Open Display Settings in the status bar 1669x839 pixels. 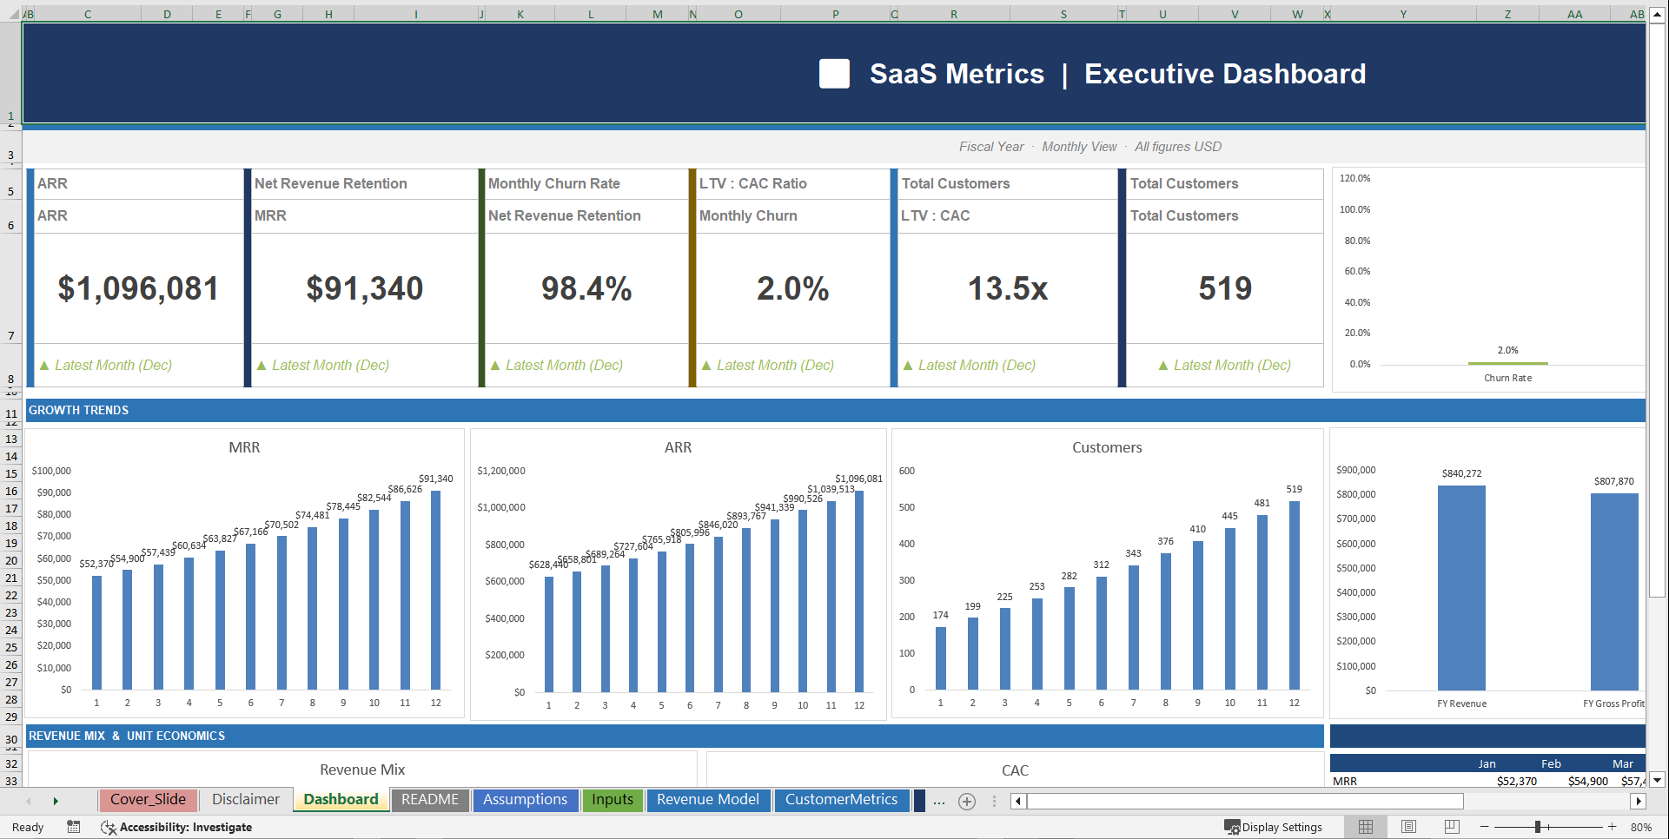coord(1274,827)
